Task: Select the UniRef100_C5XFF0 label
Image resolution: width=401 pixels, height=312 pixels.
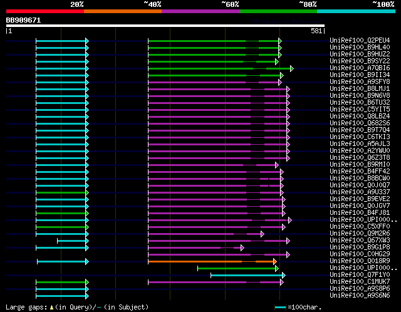Action: pos(360,227)
